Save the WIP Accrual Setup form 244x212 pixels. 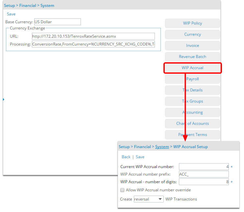pos(140,157)
